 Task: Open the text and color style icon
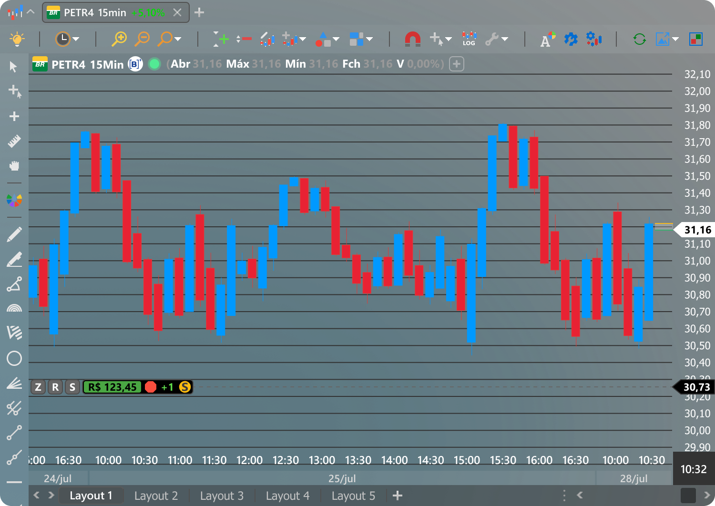548,39
